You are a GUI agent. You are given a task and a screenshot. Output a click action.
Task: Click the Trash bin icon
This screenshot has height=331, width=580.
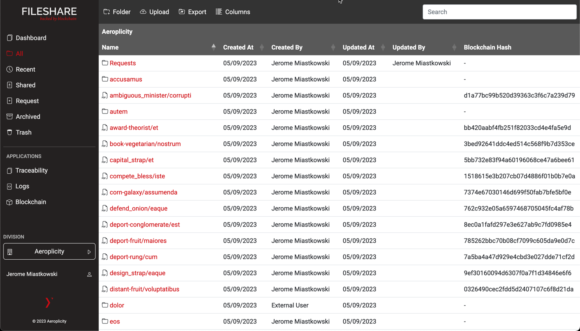click(x=9, y=132)
